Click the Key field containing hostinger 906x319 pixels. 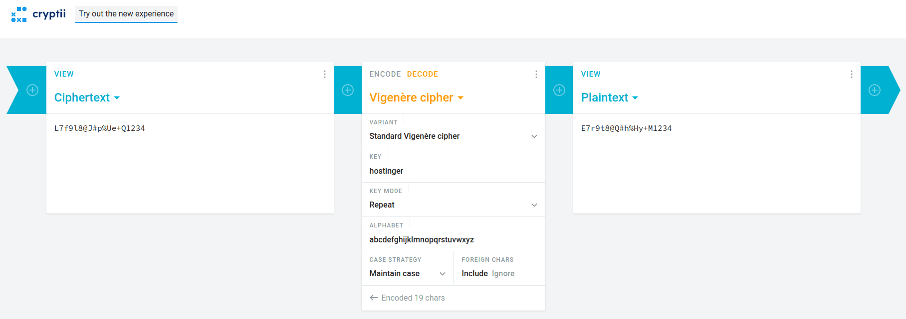tap(453, 171)
